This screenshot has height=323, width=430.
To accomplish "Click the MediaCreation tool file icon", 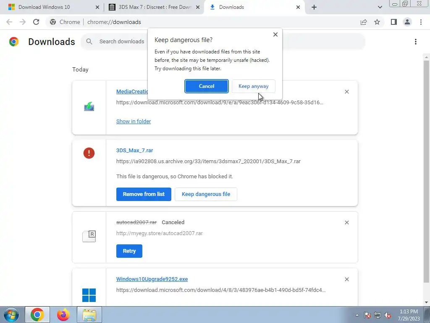I will 89,106.
